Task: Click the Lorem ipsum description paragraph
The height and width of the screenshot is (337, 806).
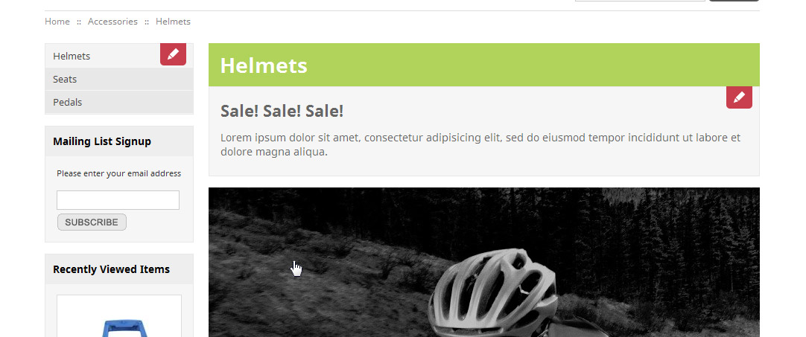Action: [480, 145]
